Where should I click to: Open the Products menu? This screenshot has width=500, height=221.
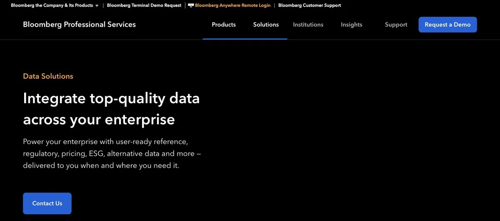coord(224,25)
